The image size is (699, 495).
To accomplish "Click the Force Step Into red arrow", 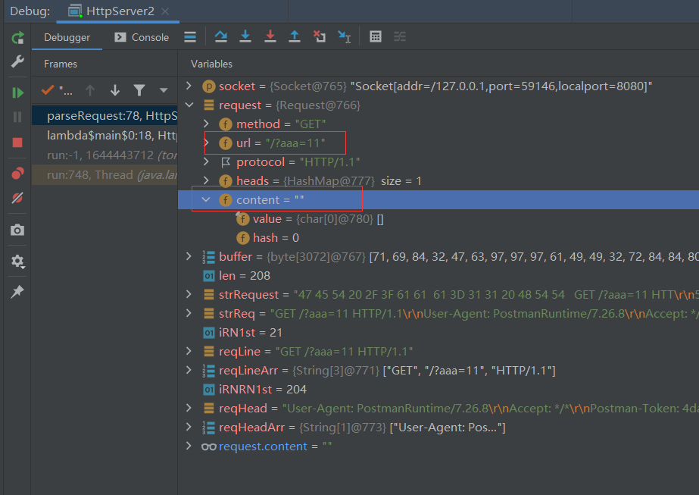I will click(x=270, y=36).
